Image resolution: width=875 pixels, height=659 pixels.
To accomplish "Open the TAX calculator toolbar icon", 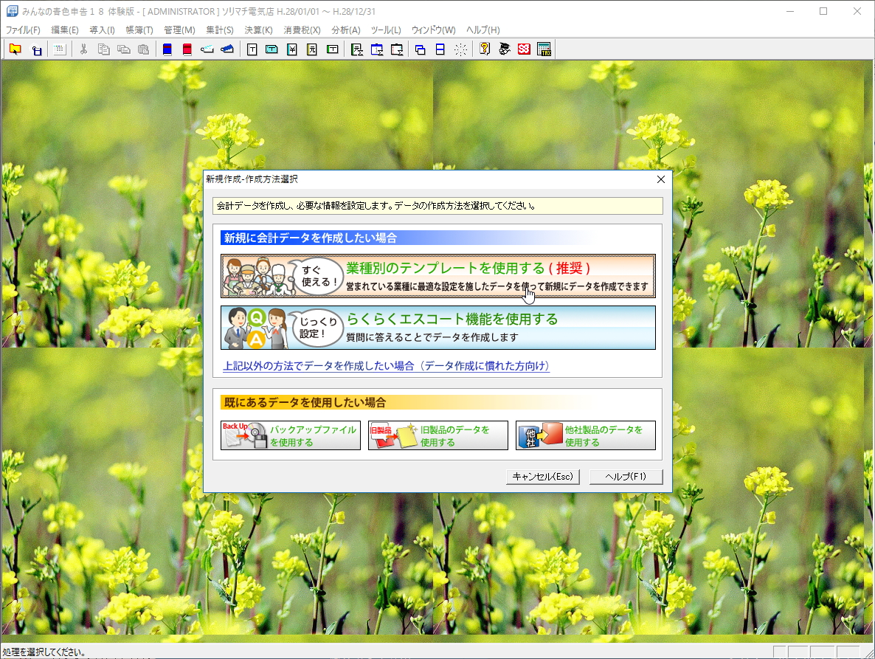I will click(x=544, y=49).
